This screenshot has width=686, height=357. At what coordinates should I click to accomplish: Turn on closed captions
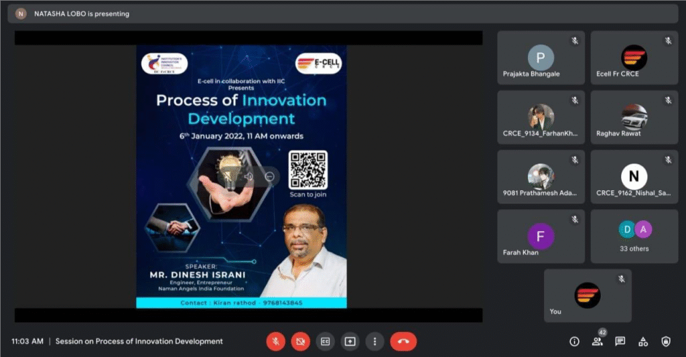click(x=325, y=342)
